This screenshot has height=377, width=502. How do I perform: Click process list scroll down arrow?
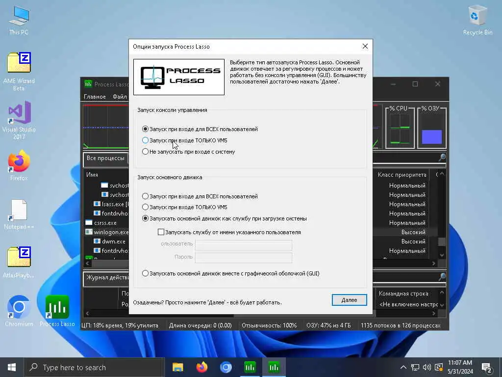pyautogui.click(x=442, y=255)
